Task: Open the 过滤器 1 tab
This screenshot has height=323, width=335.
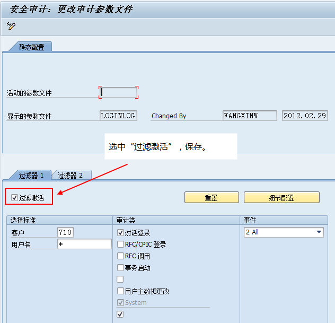Action: pos(31,176)
